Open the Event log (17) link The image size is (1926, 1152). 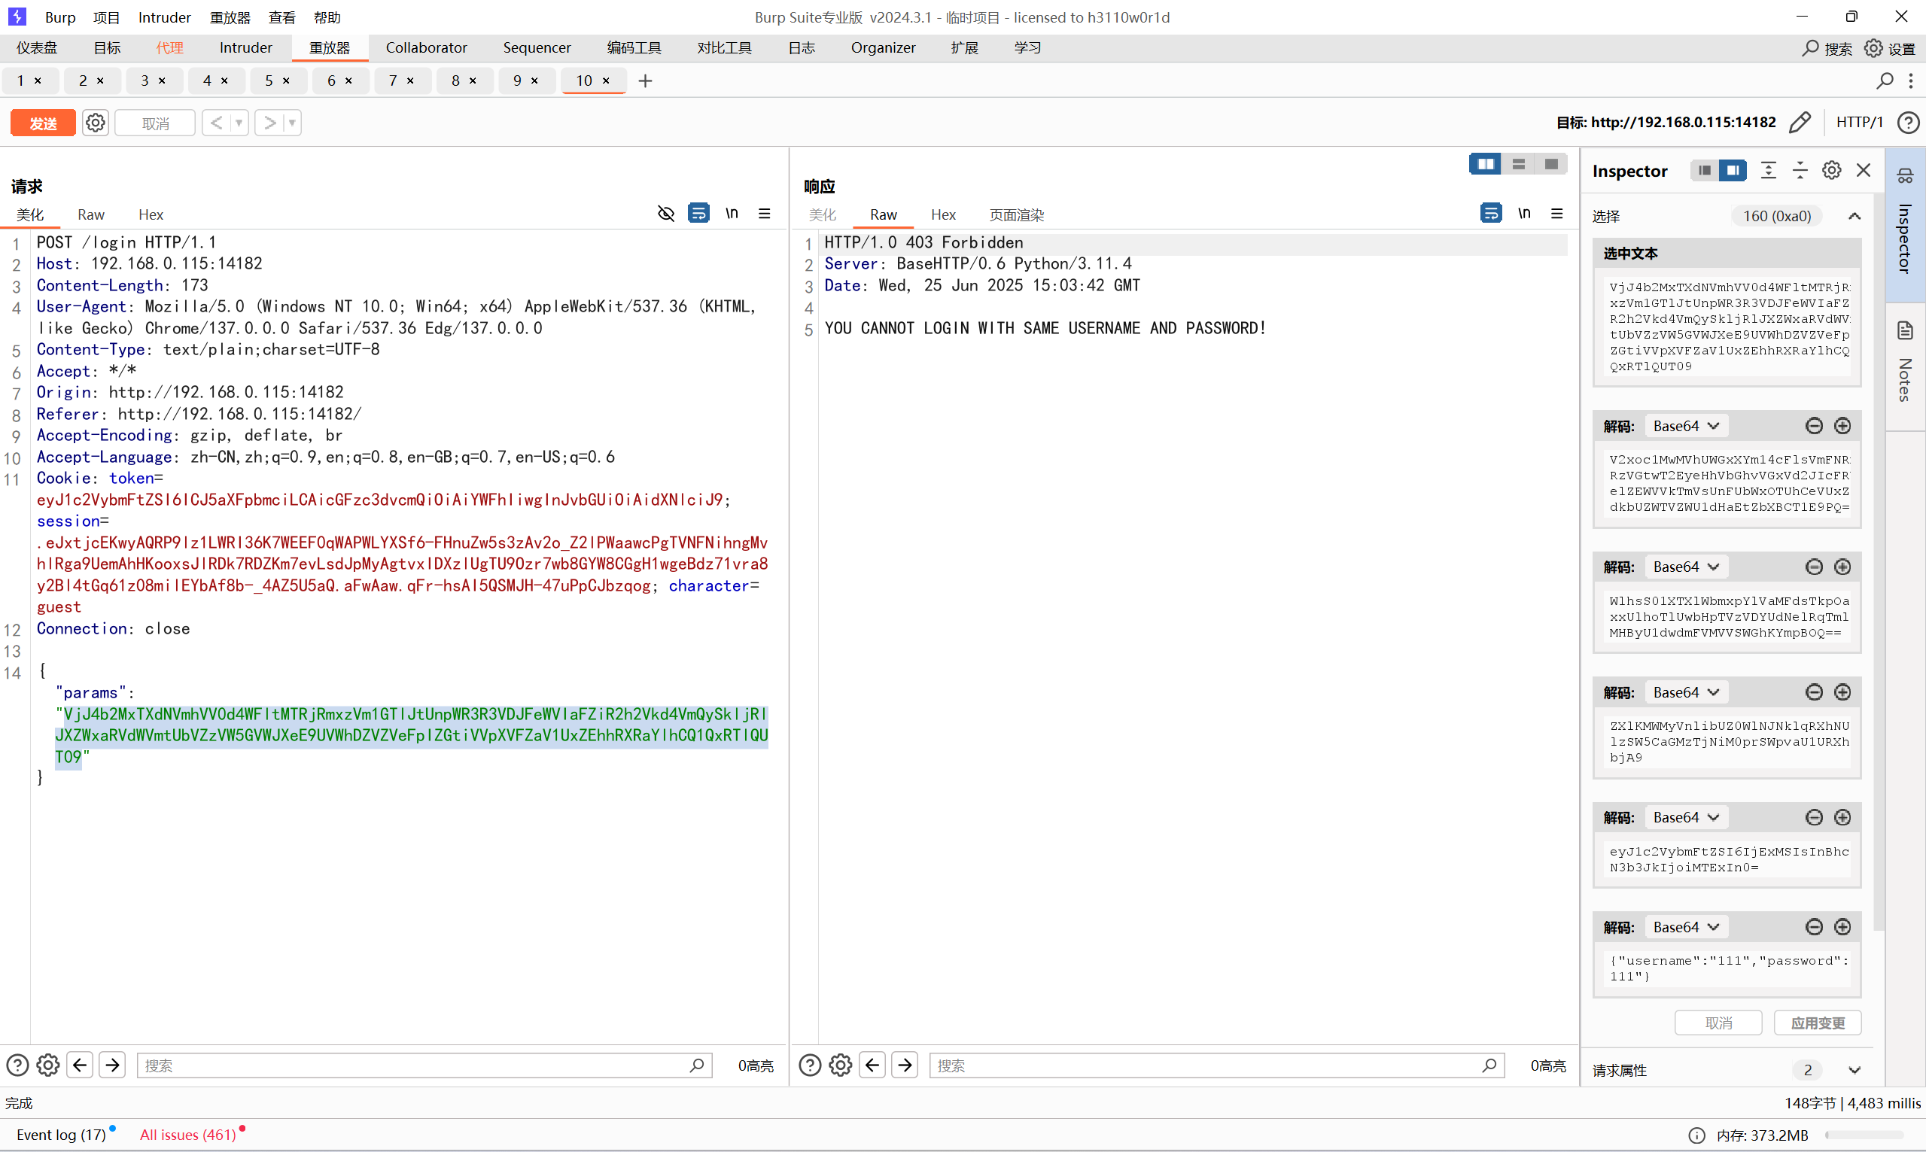pyautogui.click(x=60, y=1134)
